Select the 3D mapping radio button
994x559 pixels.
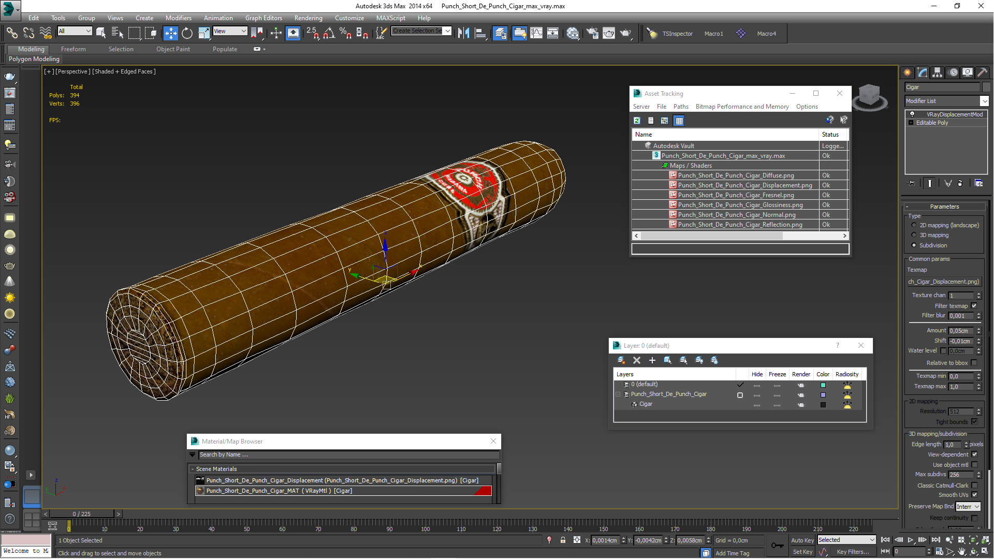[x=914, y=235]
